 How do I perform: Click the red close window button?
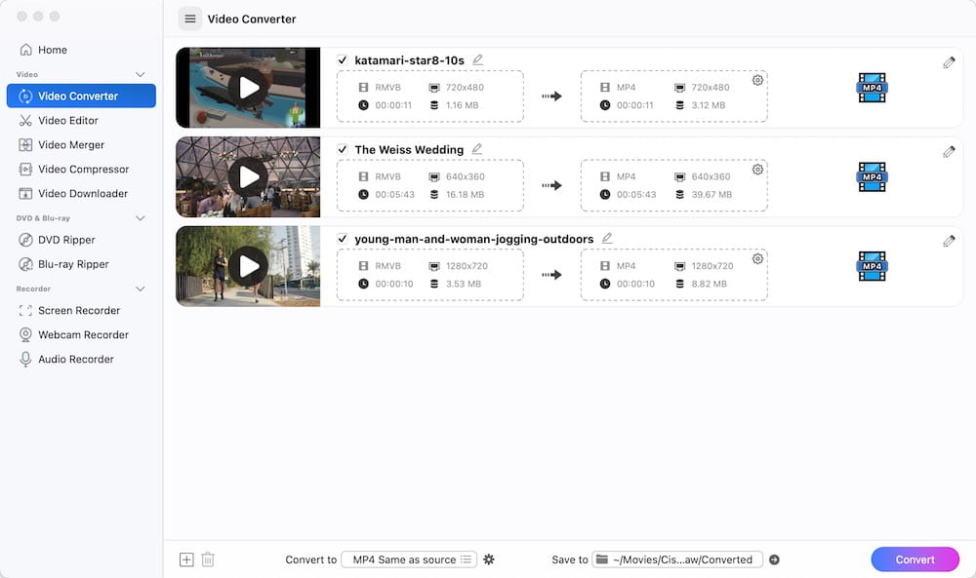[x=21, y=17]
